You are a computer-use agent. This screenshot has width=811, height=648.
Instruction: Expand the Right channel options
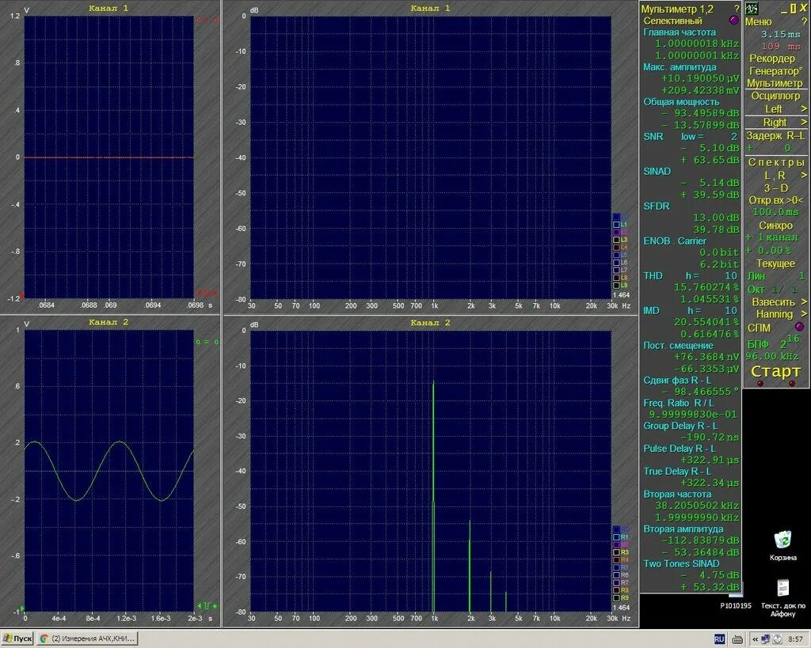pyautogui.click(x=774, y=122)
